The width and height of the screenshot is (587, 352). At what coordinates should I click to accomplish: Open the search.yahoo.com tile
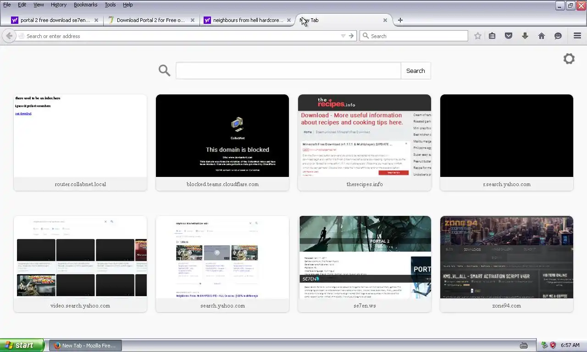(222, 264)
